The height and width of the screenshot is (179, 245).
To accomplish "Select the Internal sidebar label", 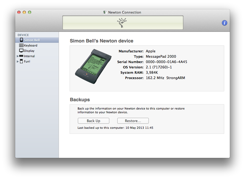I will [29, 56].
